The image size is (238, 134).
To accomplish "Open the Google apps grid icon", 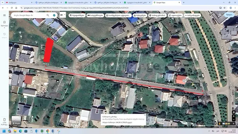I will [220, 15].
